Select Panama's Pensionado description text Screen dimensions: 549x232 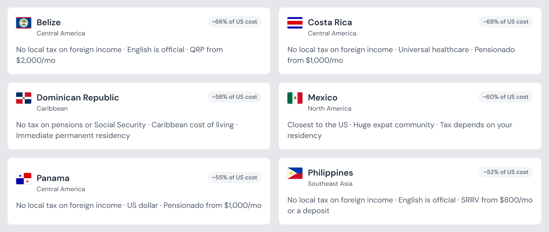(139, 205)
